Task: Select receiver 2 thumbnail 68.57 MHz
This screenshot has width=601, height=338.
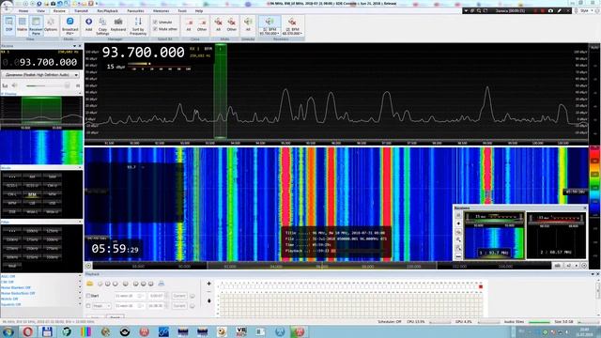Action: pos(557,236)
